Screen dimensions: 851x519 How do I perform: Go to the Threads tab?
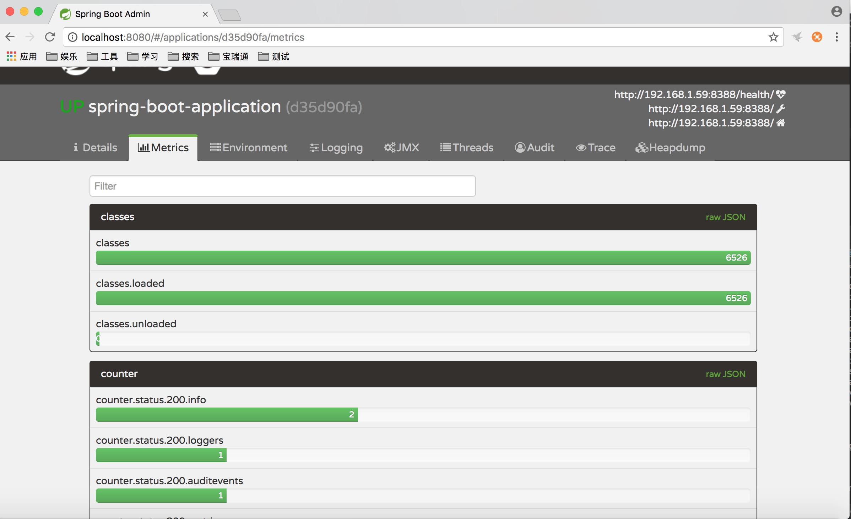click(466, 148)
